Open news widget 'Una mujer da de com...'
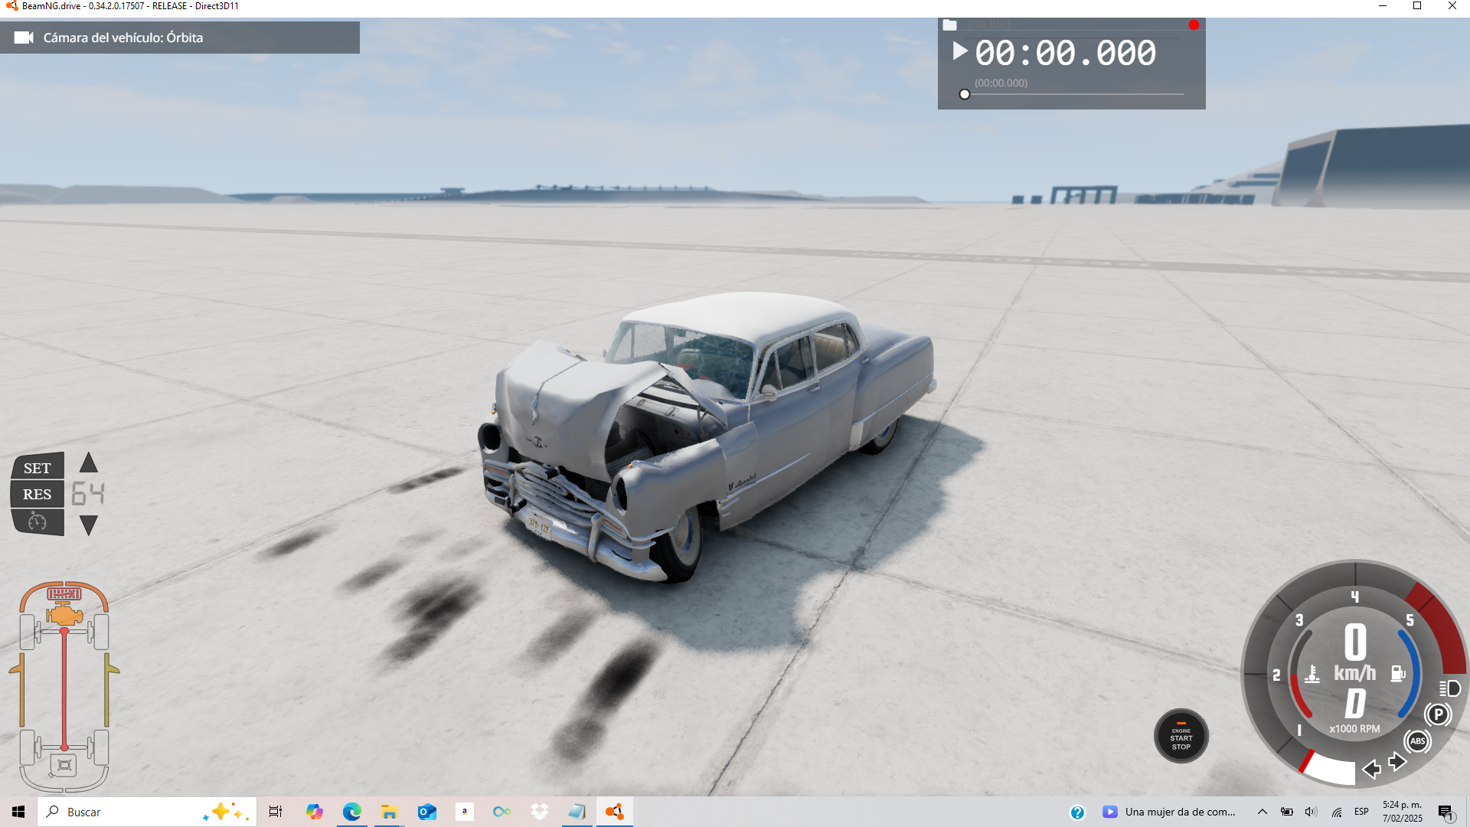Viewport: 1470px width, 827px height. pyautogui.click(x=1169, y=812)
